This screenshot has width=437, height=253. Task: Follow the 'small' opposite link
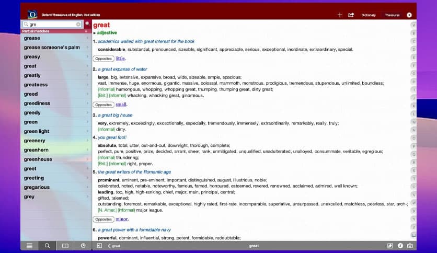[121, 105]
